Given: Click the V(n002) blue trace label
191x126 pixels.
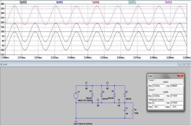Looking at the screenshot, I should pyautogui.click(x=59, y=2).
